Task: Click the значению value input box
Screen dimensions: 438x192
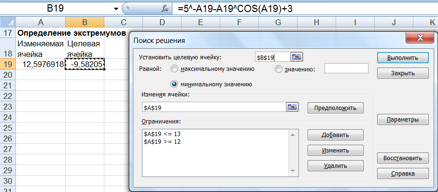Action: click(x=346, y=69)
